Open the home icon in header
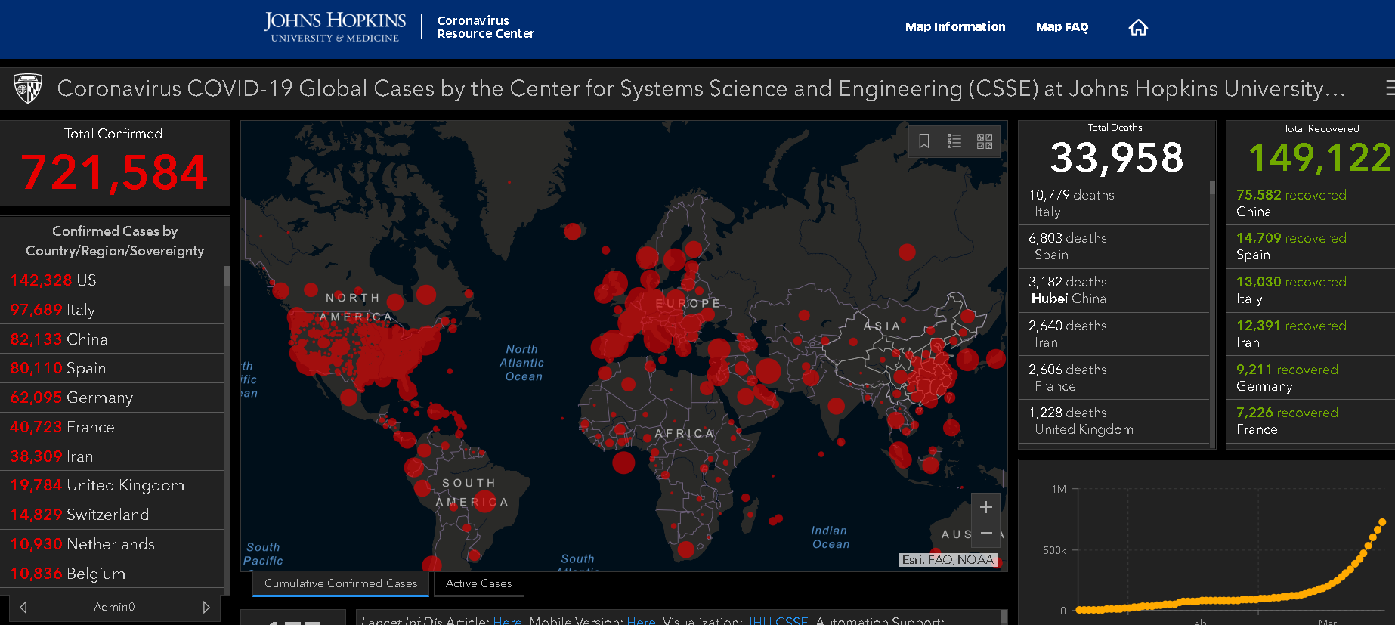 click(1138, 28)
